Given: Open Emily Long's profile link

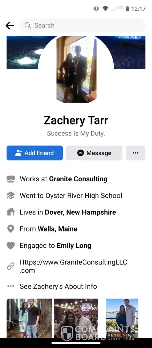Looking at the screenshot, I should click(x=74, y=245).
